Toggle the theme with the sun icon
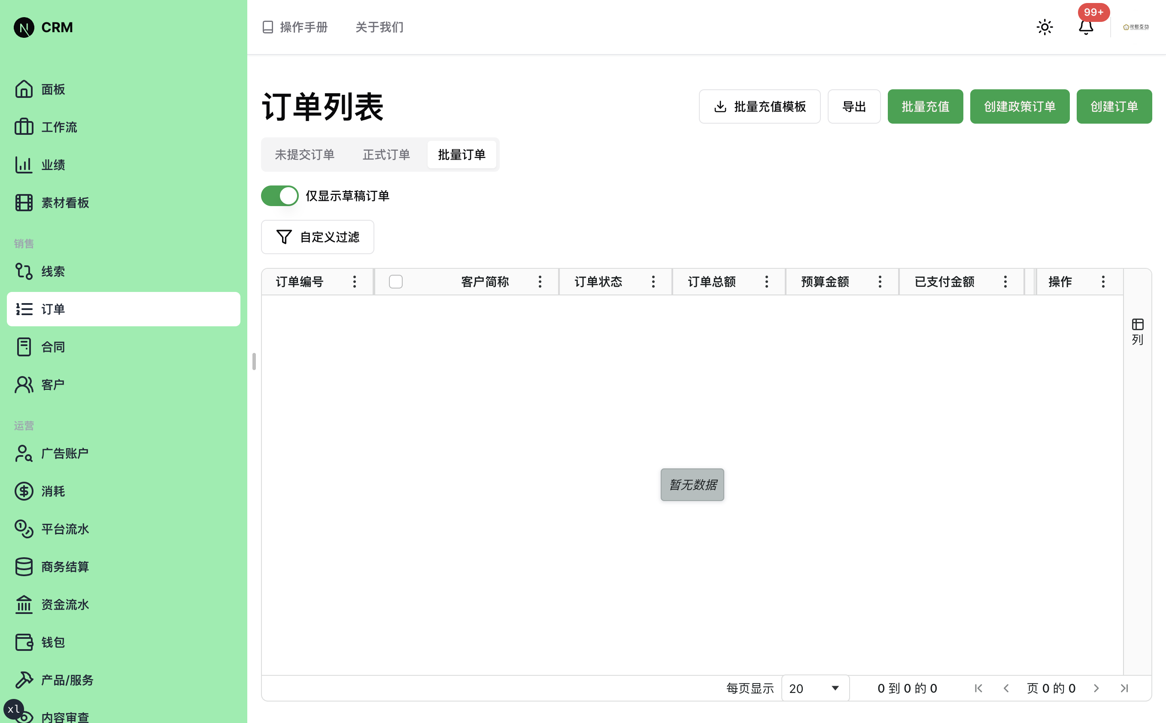Viewport: 1166px width, 723px height. 1044,27
